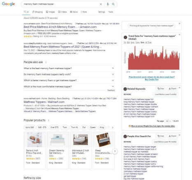Select the 30d trend range
This screenshot has height=180, width=192.
pos(128,42)
